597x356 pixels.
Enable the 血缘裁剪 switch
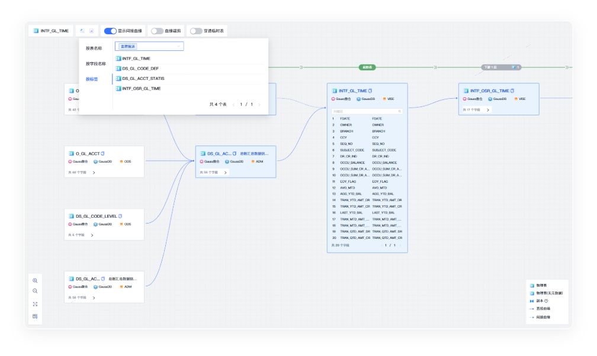tap(157, 31)
